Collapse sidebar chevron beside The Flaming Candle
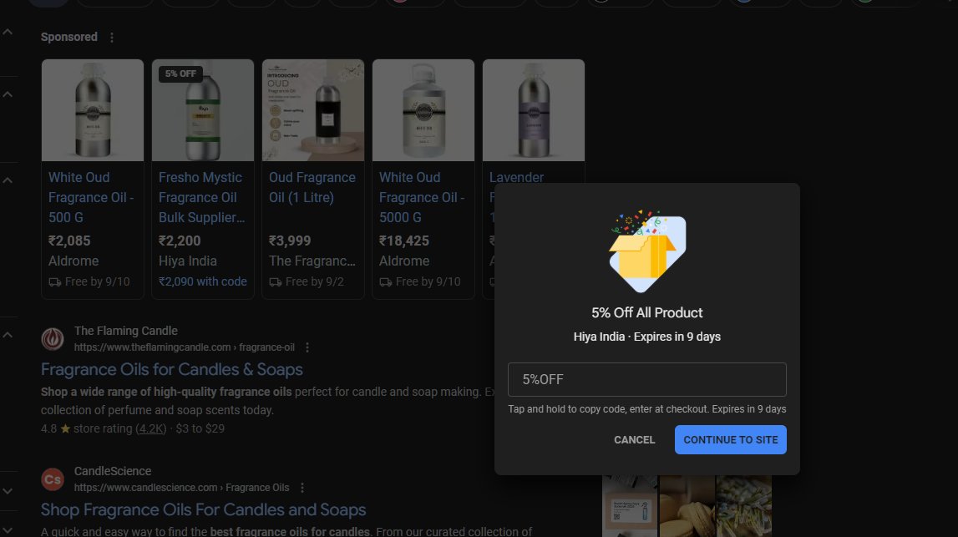 click(8, 335)
